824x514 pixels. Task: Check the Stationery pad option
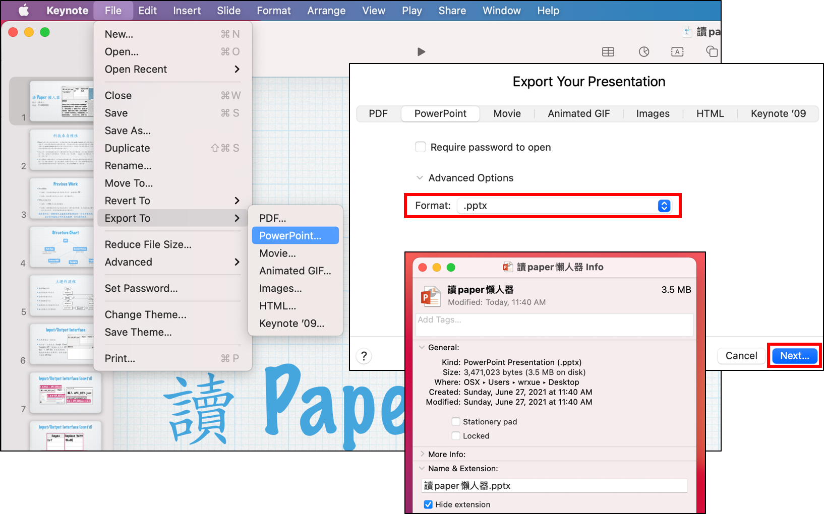pos(455,422)
